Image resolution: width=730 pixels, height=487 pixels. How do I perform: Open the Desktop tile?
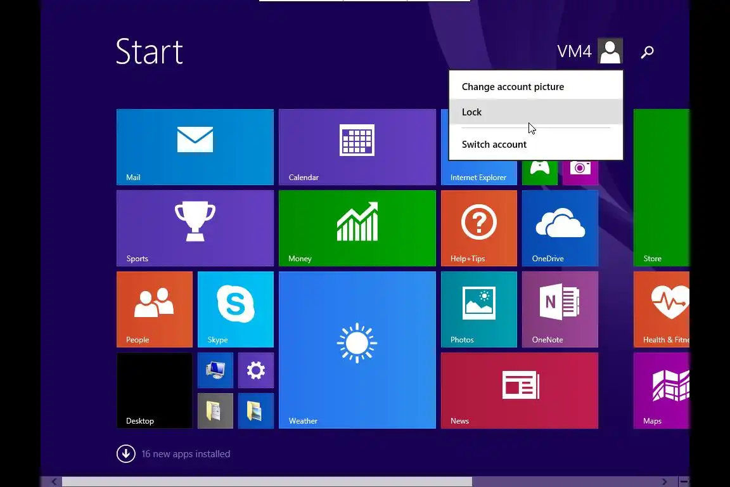point(155,391)
